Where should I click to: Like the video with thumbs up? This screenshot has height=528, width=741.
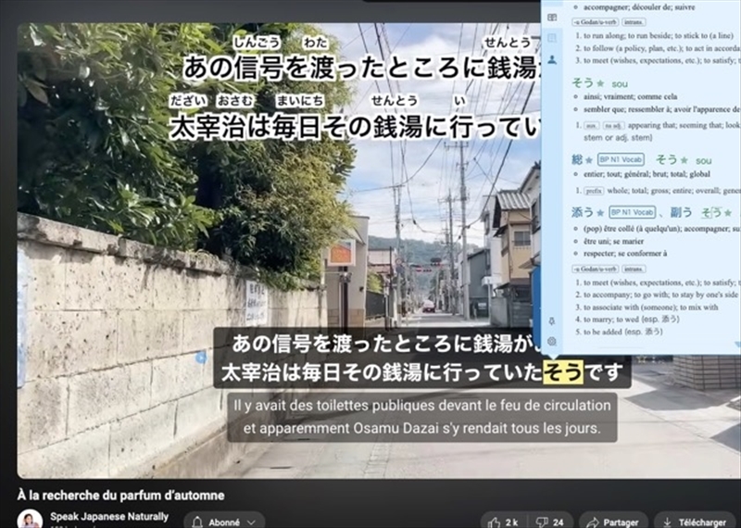(501, 522)
